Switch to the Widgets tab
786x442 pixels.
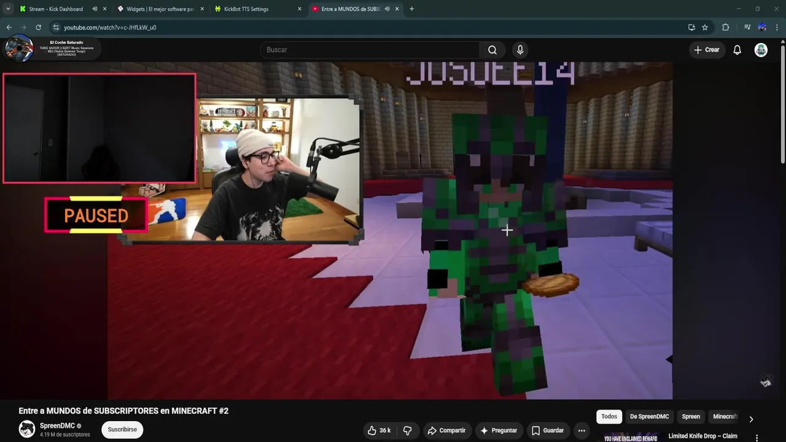(x=161, y=9)
